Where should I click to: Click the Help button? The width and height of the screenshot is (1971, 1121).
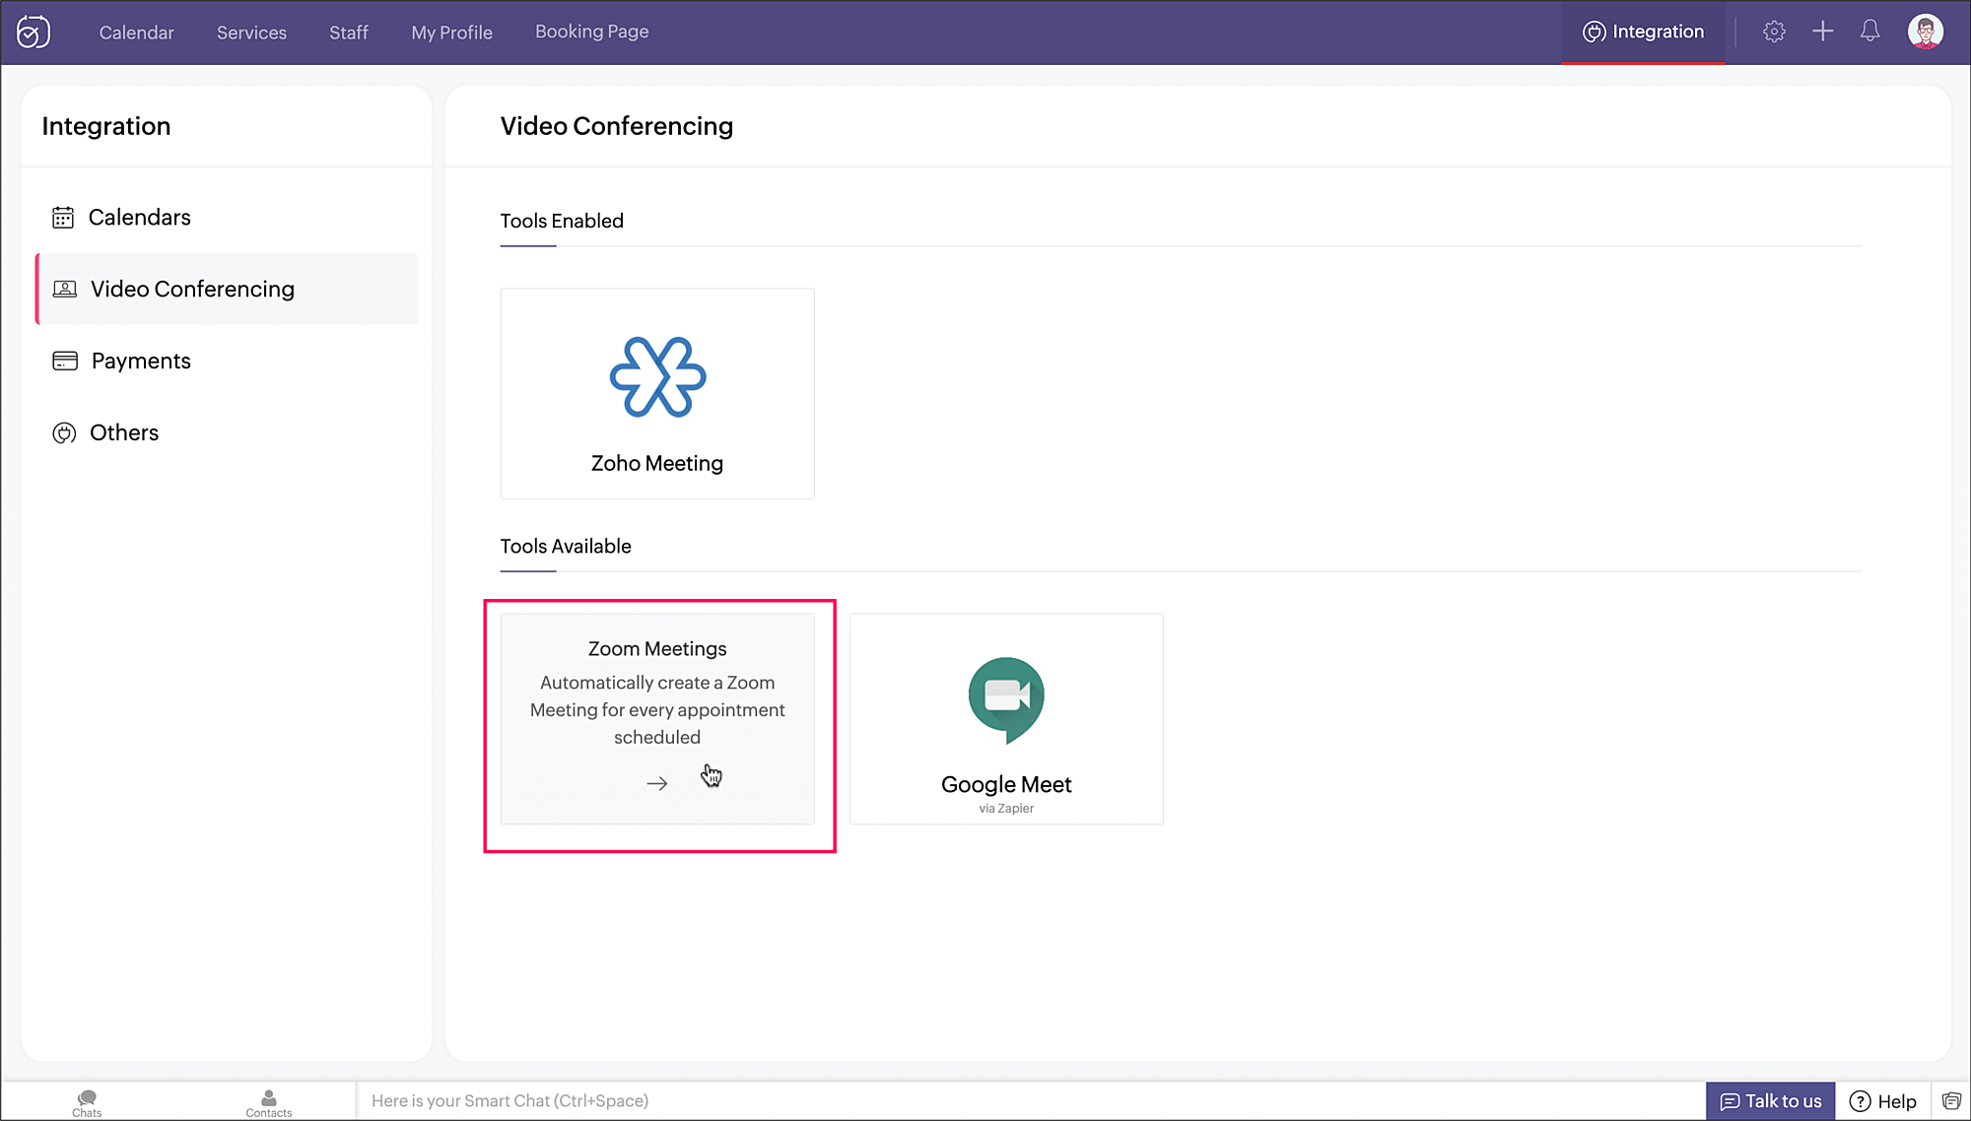tap(1883, 1101)
